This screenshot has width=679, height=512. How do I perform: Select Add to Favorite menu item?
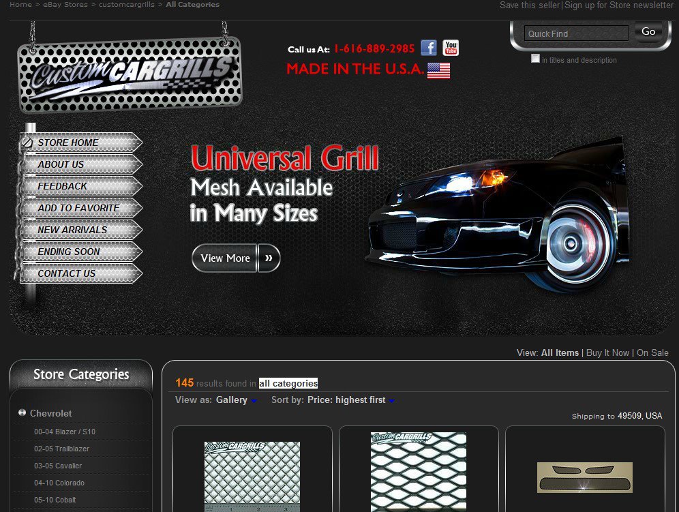81,208
